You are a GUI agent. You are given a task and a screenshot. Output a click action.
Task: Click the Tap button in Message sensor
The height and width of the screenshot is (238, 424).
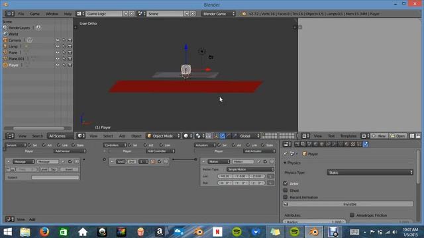(53, 169)
